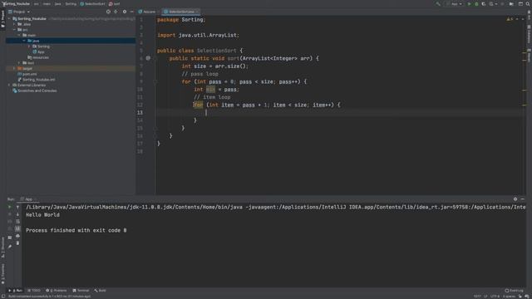Start debugging with the green bug icon
This screenshot has width=532, height=299.
[476, 4]
